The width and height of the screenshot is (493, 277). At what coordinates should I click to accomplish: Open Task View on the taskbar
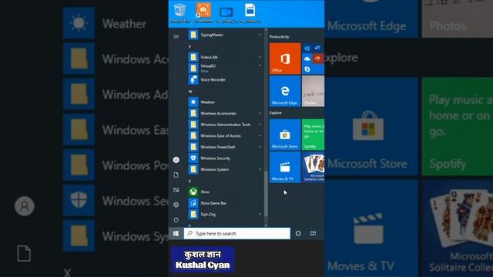point(313,233)
